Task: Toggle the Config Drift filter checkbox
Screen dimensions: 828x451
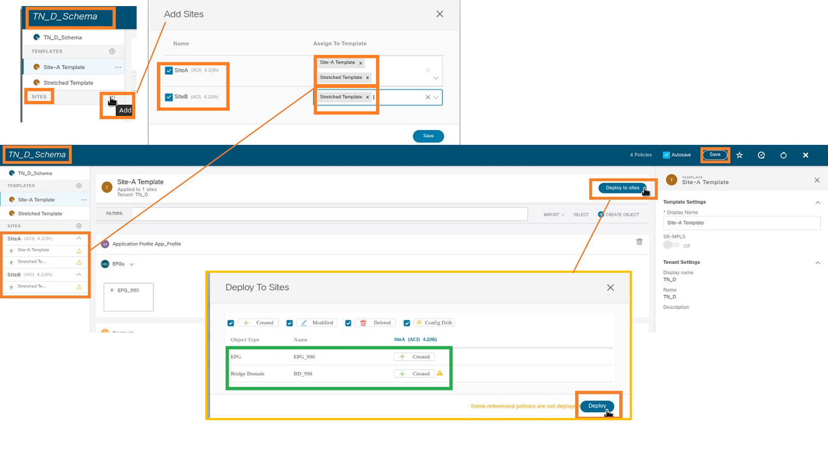Action: [x=407, y=323]
